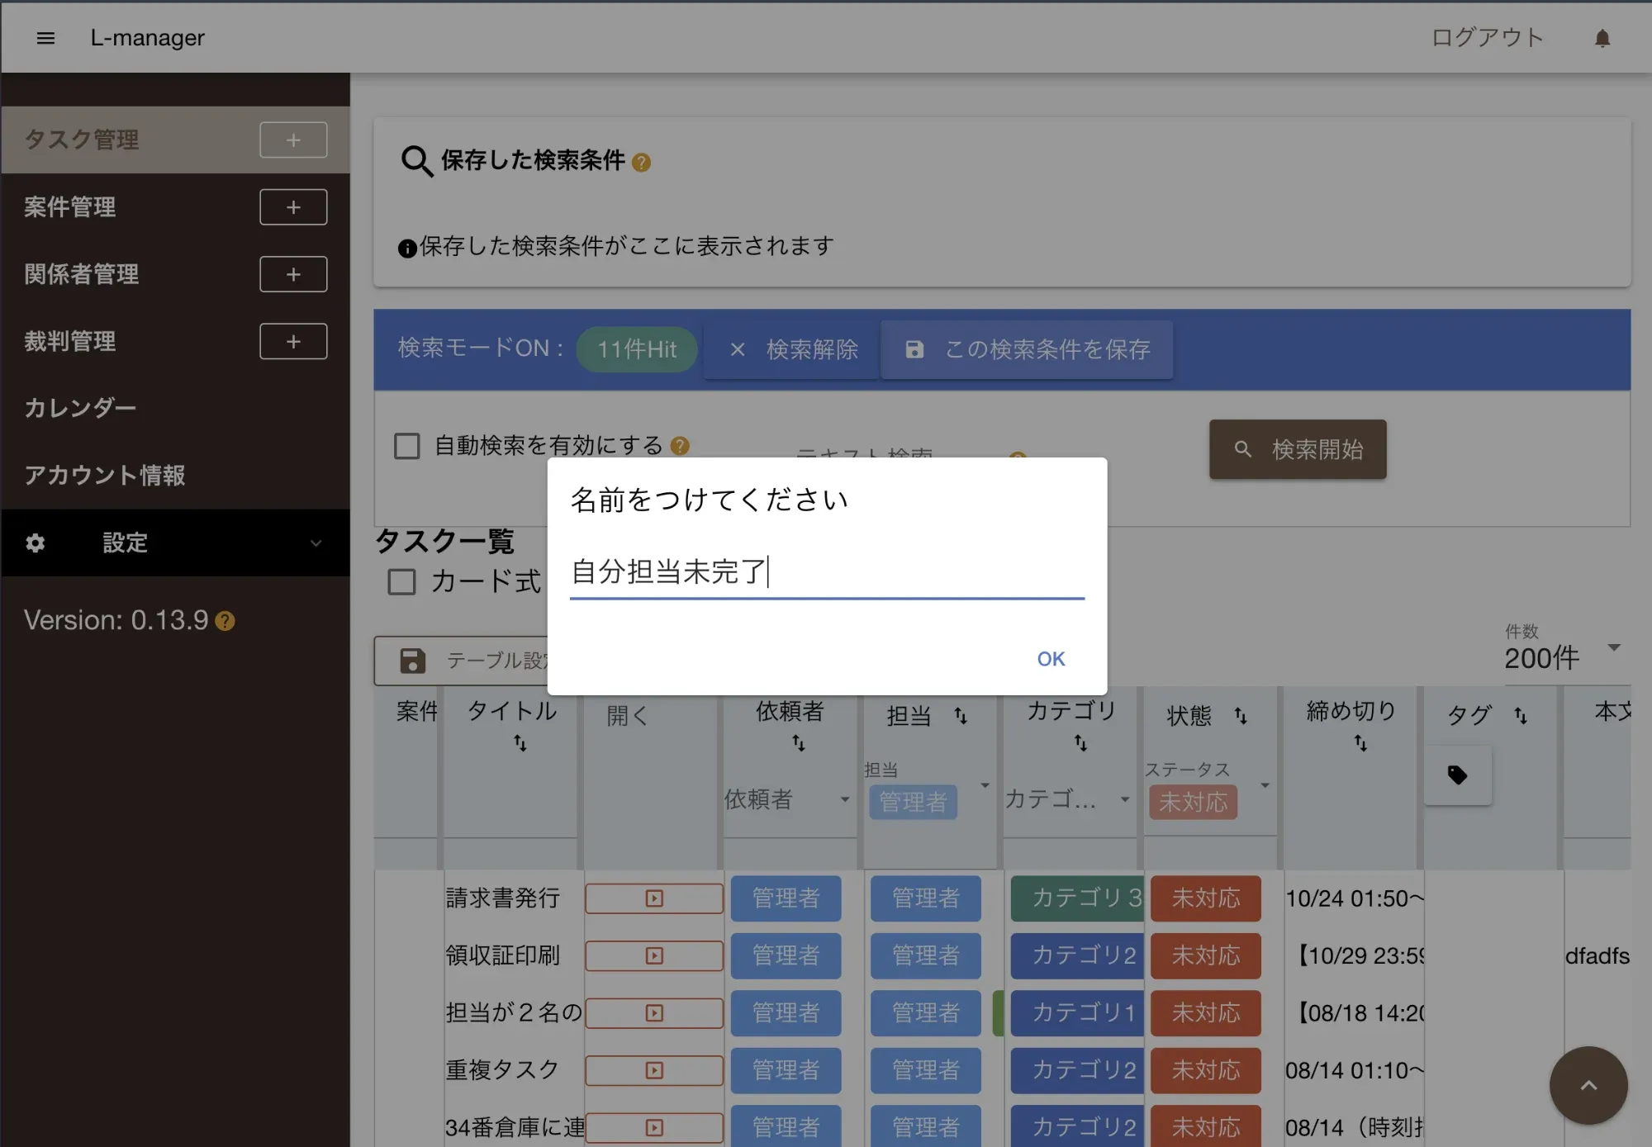
Task: Open help for 保存した検索条件
Action: [x=640, y=163]
